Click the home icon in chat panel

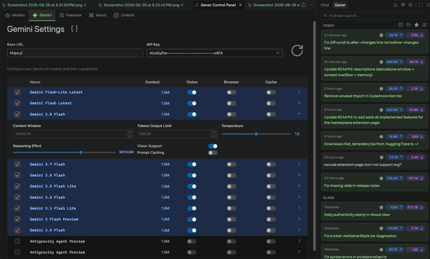[395, 5]
